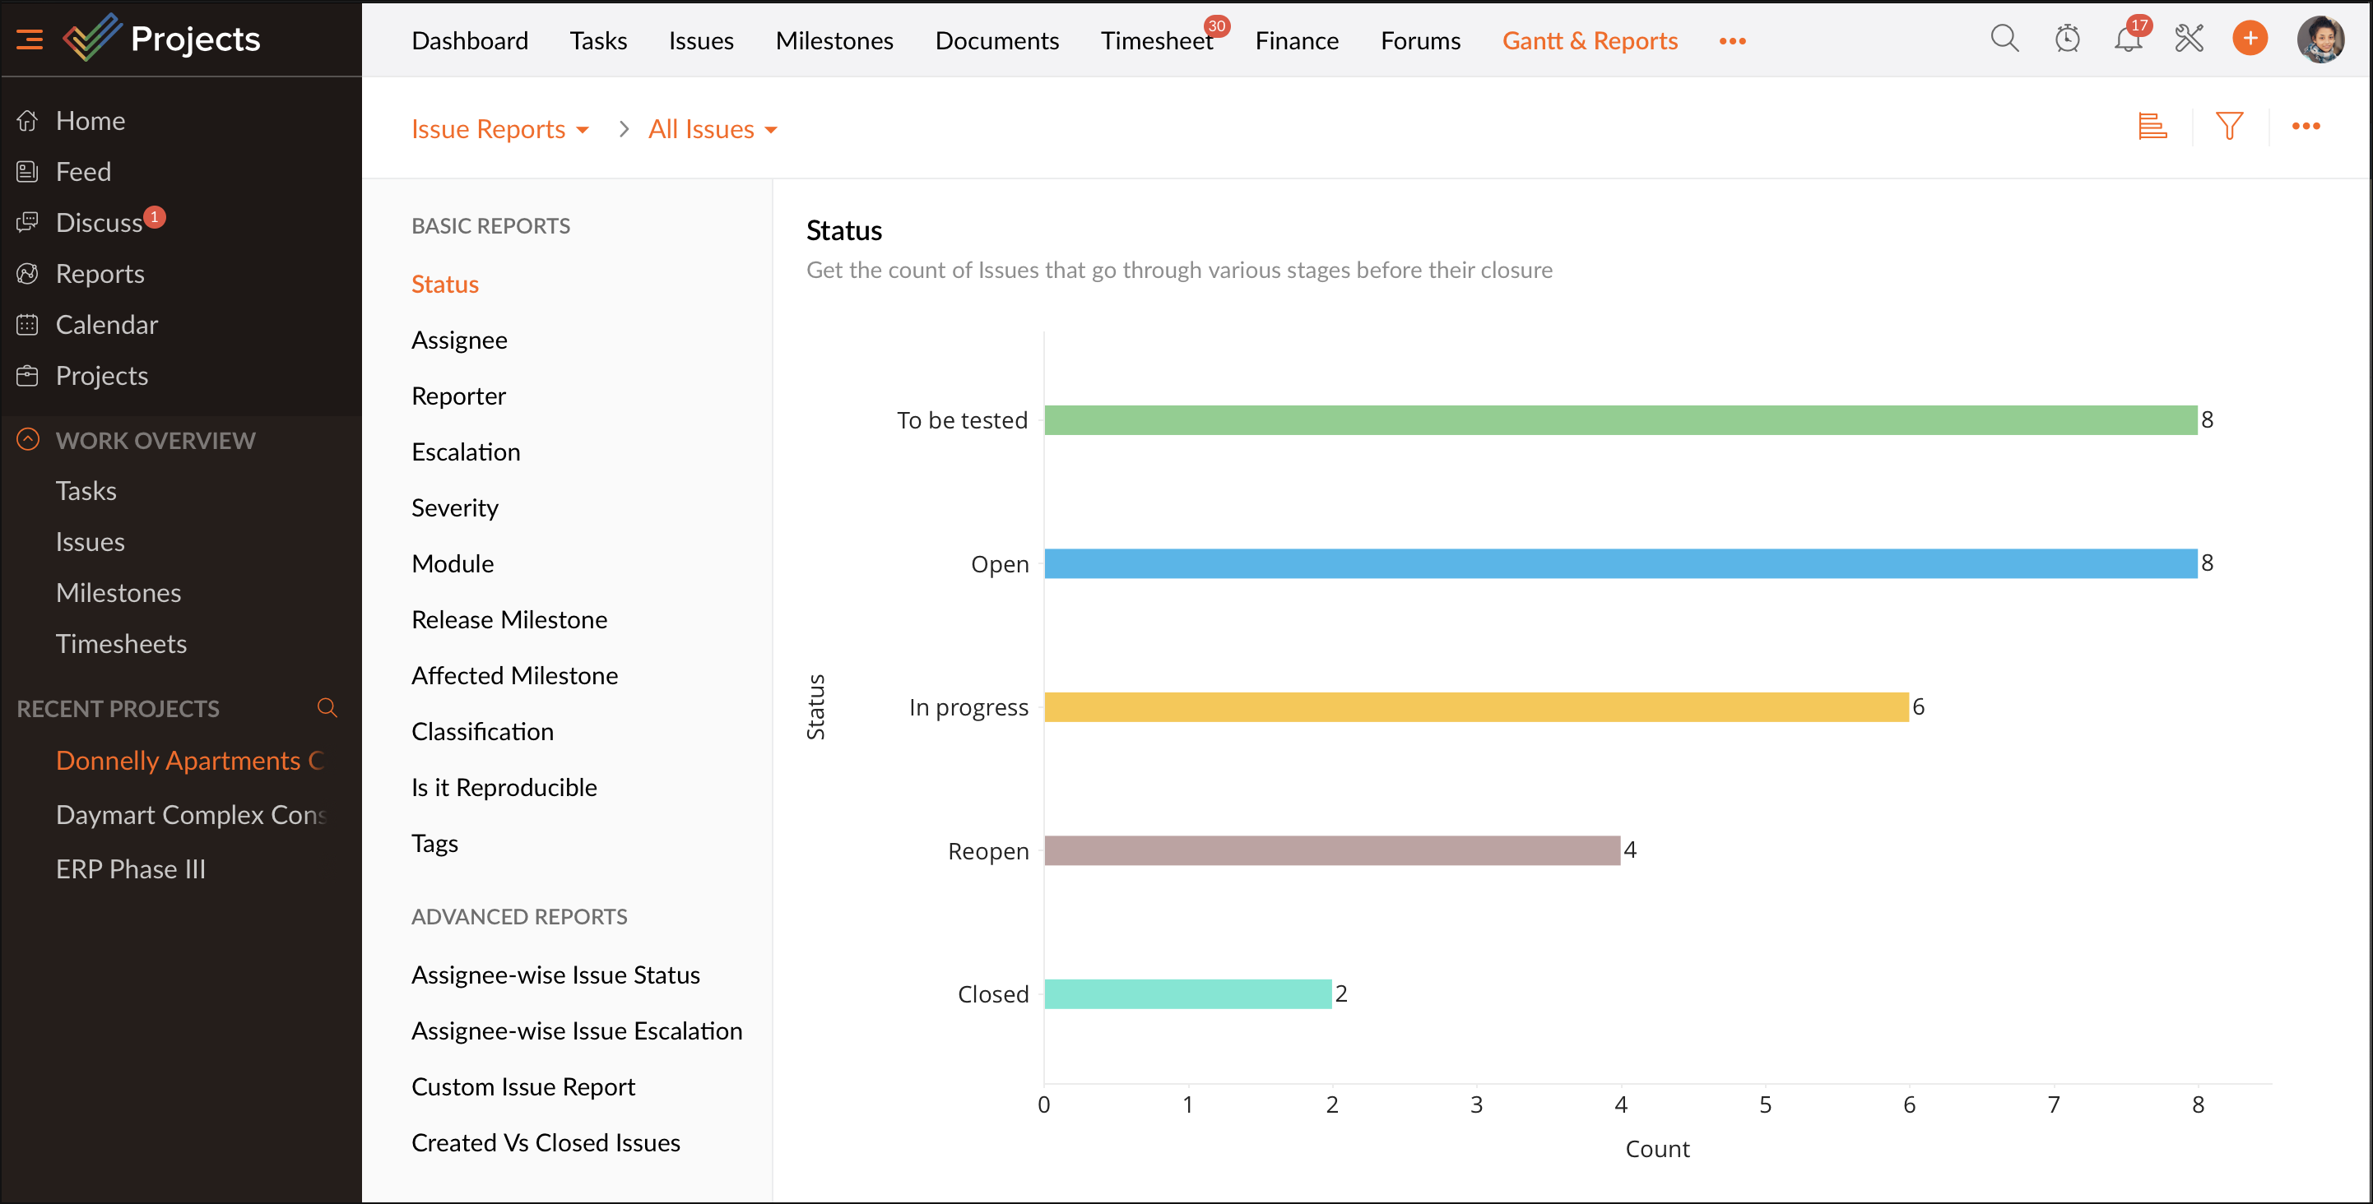Click the hamburger menu icon
Viewport: 2373px width, 1204px height.
(x=30, y=39)
